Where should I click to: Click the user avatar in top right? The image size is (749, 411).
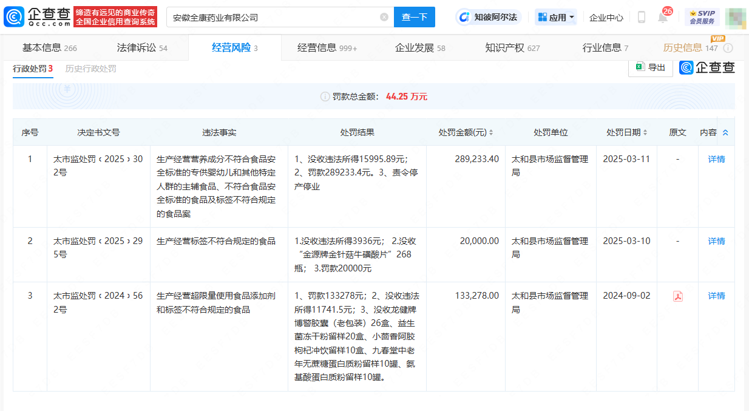[735, 17]
